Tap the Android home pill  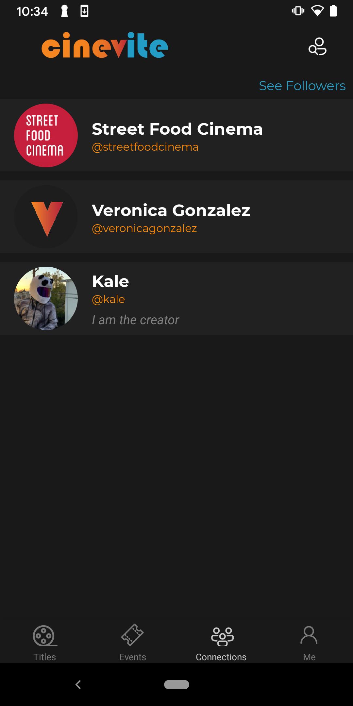tap(176, 684)
